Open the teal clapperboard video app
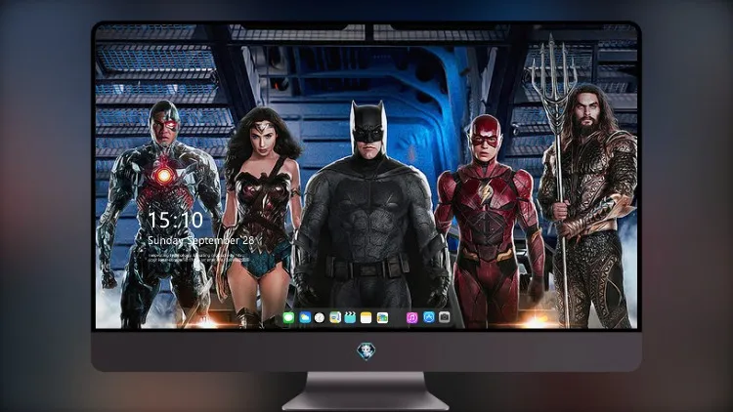 coord(350,318)
